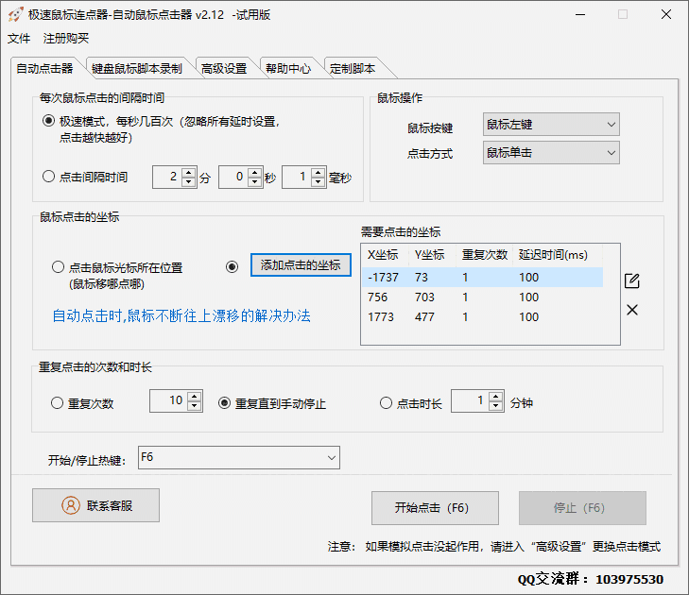The width and height of the screenshot is (689, 595).
Task: Click the 延迟时间(ms) column header
Action: [x=558, y=255]
